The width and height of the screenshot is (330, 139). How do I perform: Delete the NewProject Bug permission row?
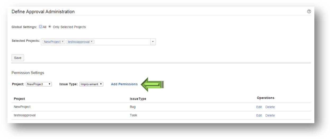pos(270,107)
